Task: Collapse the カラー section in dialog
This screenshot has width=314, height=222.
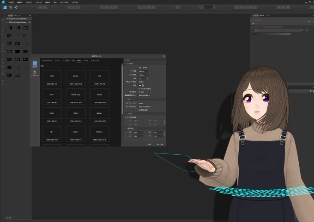Action: point(125,99)
